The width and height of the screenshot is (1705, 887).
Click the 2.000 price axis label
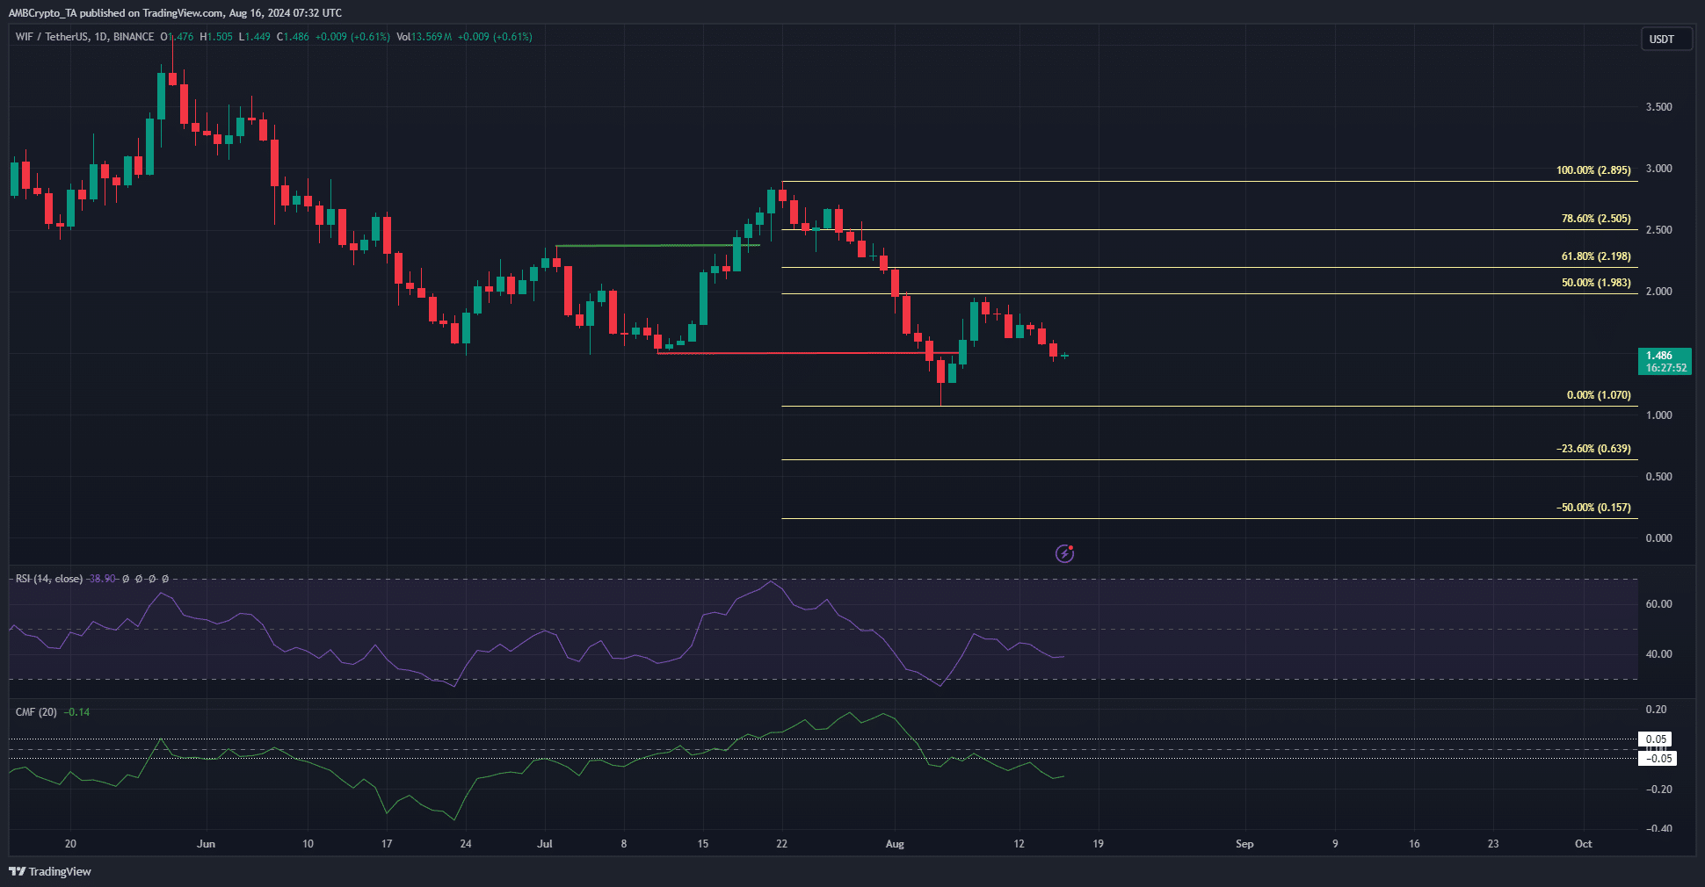pyautogui.click(x=1658, y=292)
